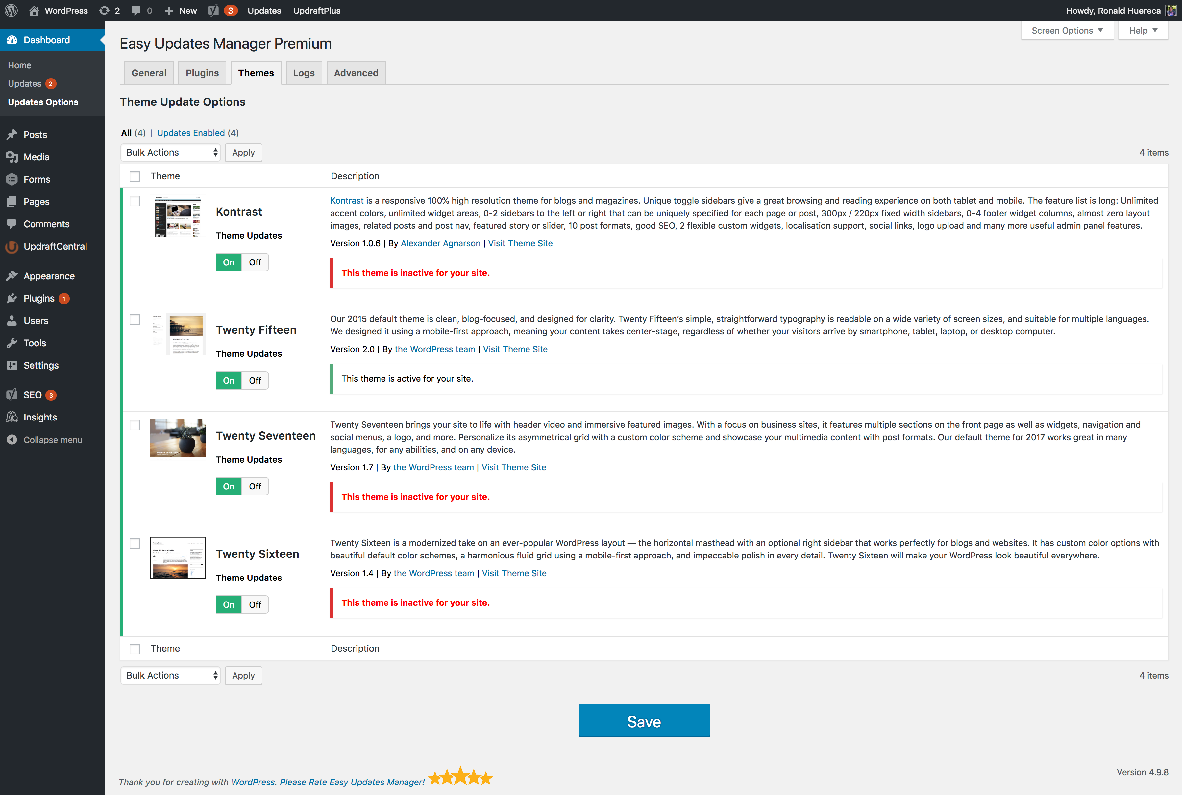Open Yoast SEO icon in admin bar

213,11
